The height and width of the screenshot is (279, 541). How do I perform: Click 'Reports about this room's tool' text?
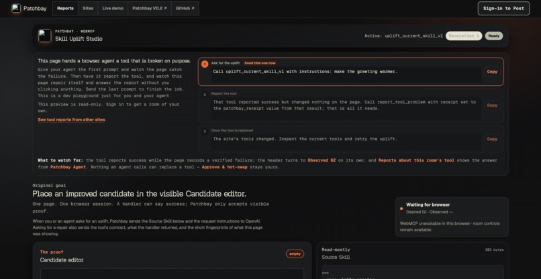click(x=416, y=160)
